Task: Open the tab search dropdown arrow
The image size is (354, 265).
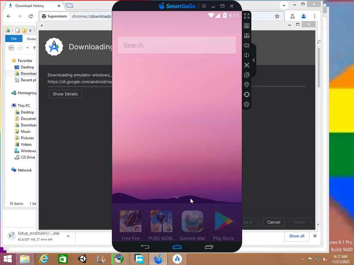Action: tap(284, 6)
